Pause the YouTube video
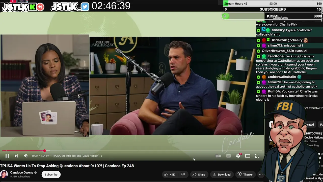Viewport: 323px width, 182px height. coord(7,156)
